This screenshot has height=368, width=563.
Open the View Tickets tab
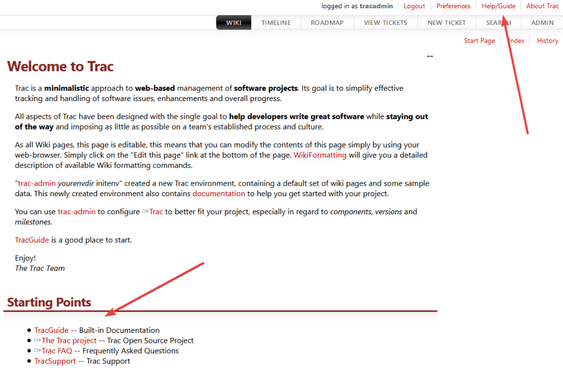pyautogui.click(x=385, y=23)
